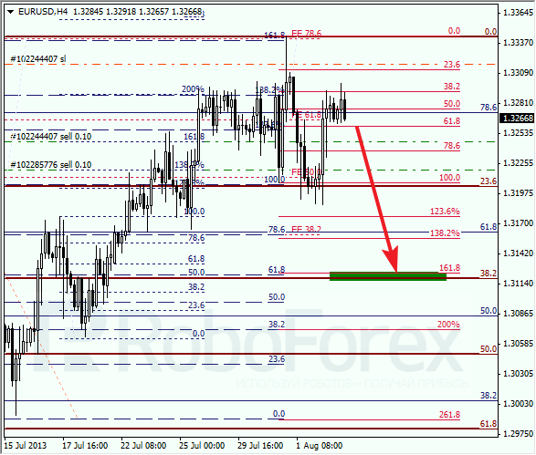The image size is (536, 455).
Task: Click the EURUSD,H4 symbol title text
Action: click(x=43, y=12)
